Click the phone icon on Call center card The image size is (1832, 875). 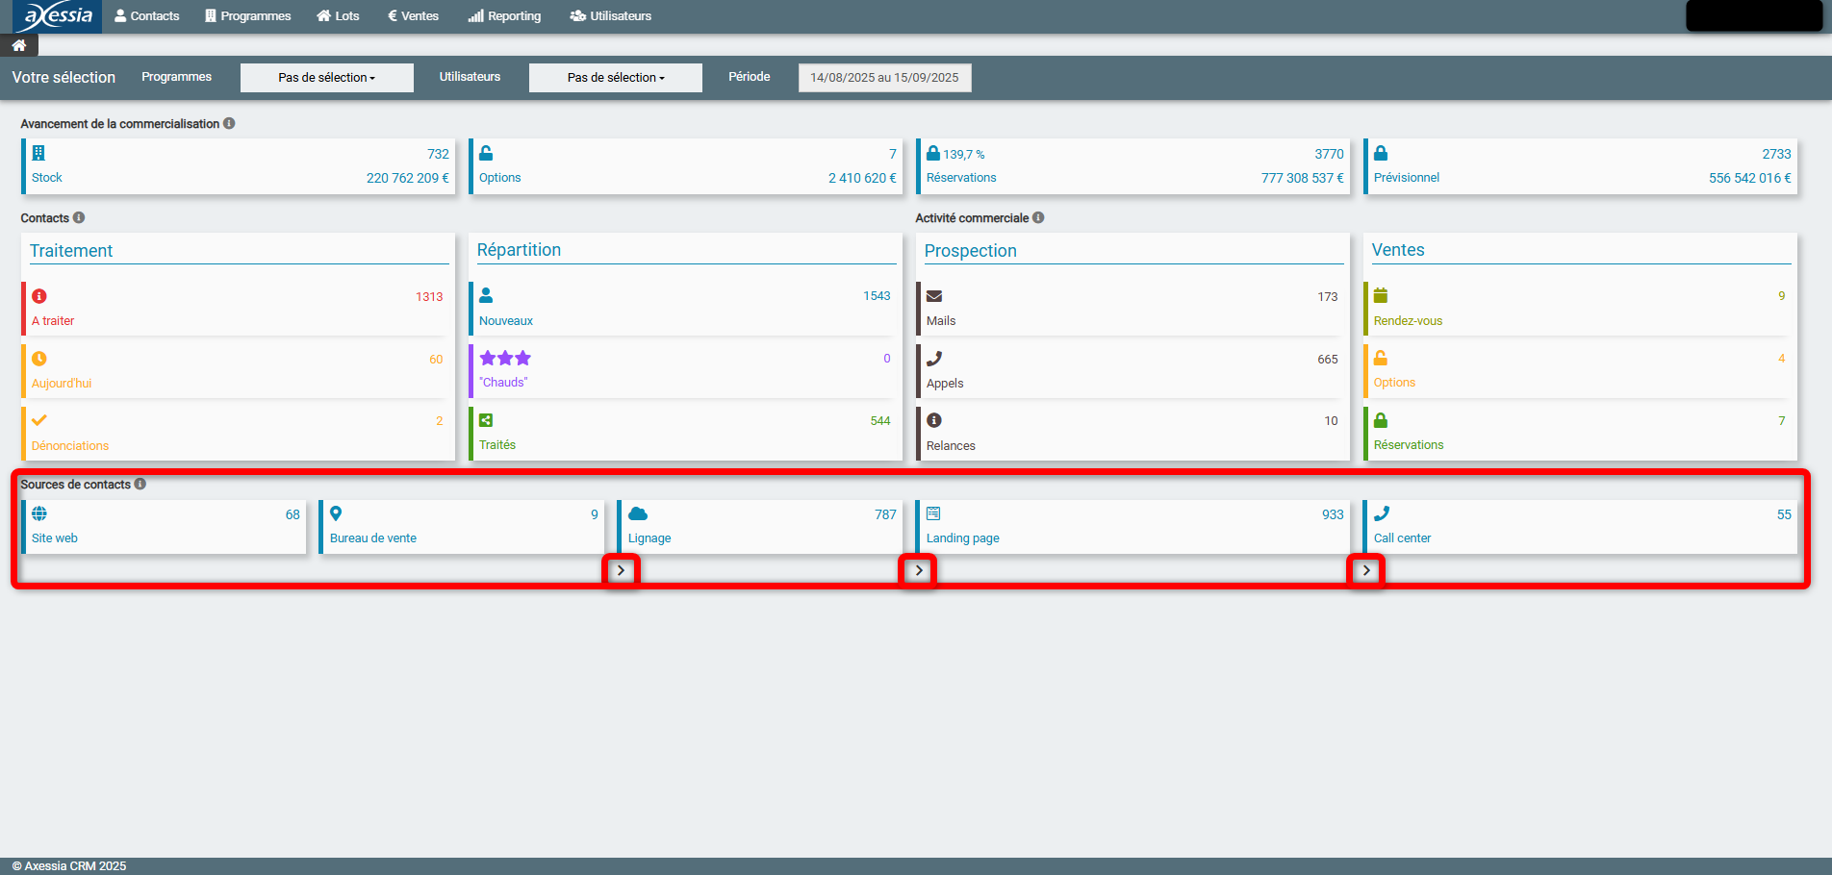point(1382,513)
